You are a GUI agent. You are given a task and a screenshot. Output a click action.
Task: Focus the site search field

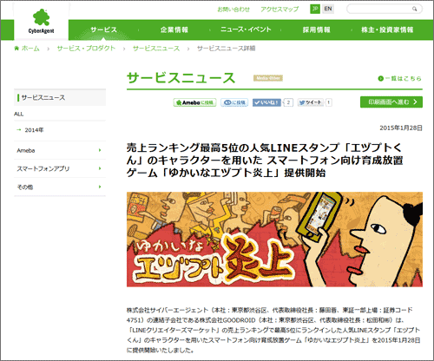[x=379, y=9]
